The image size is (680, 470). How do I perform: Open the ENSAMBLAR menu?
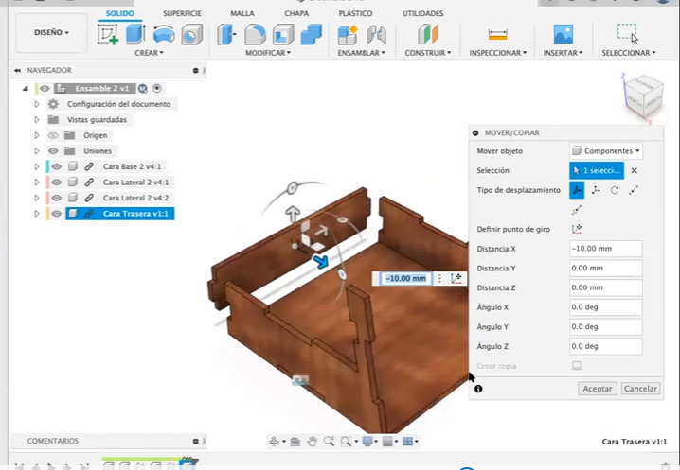[x=361, y=53]
